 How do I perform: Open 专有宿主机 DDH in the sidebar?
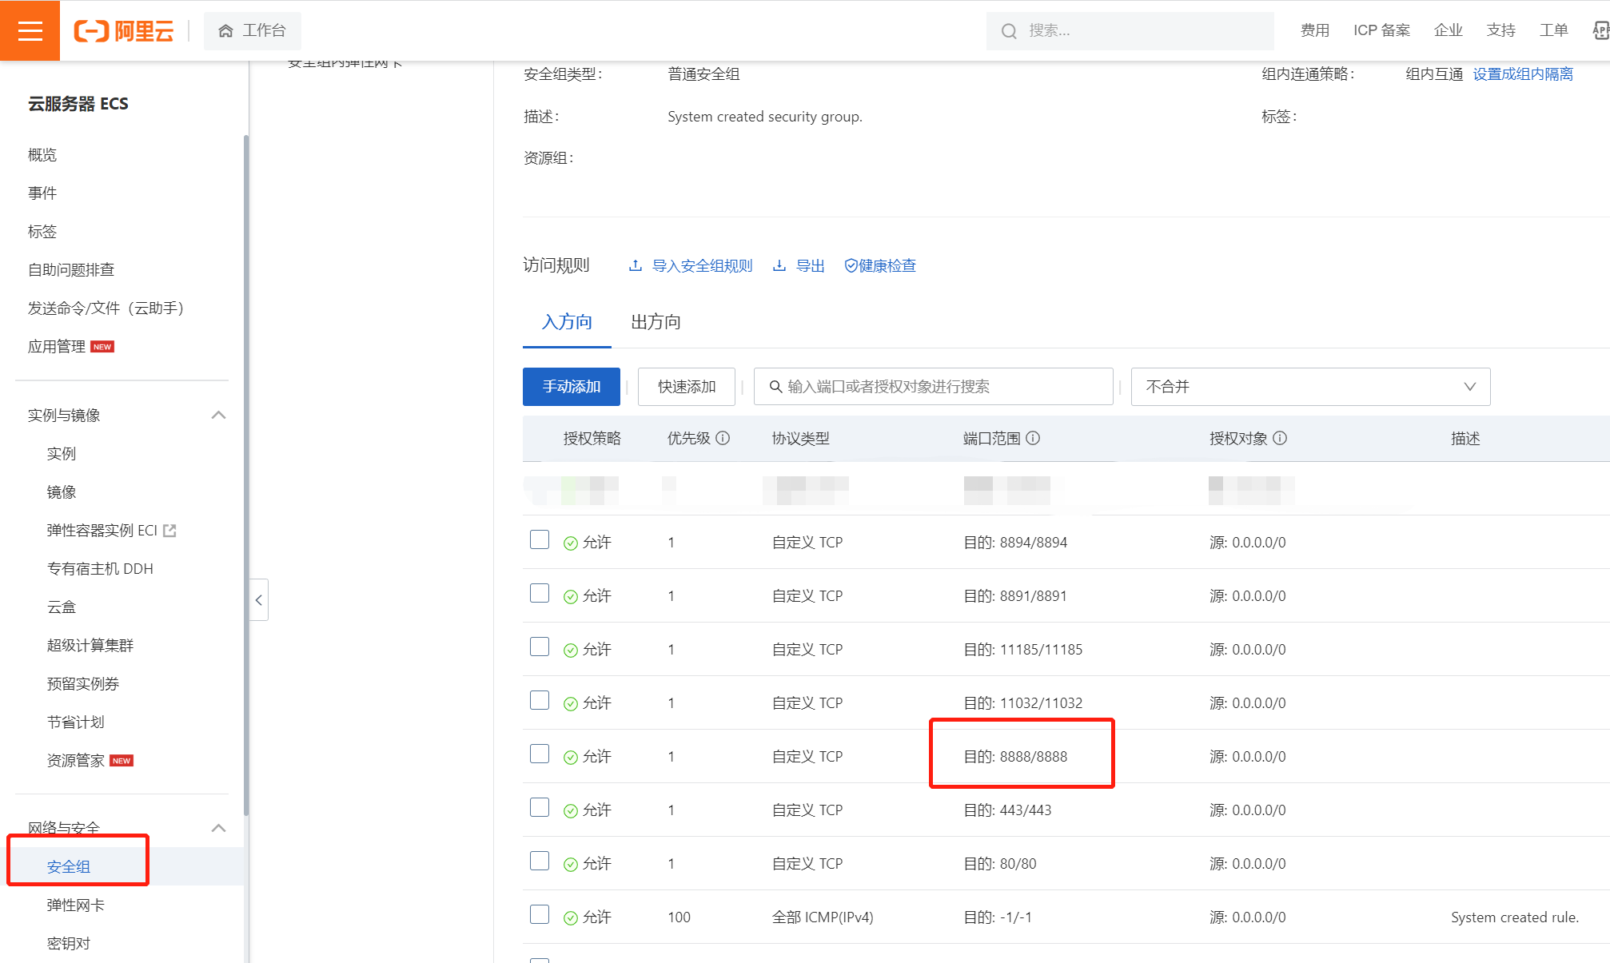point(100,569)
